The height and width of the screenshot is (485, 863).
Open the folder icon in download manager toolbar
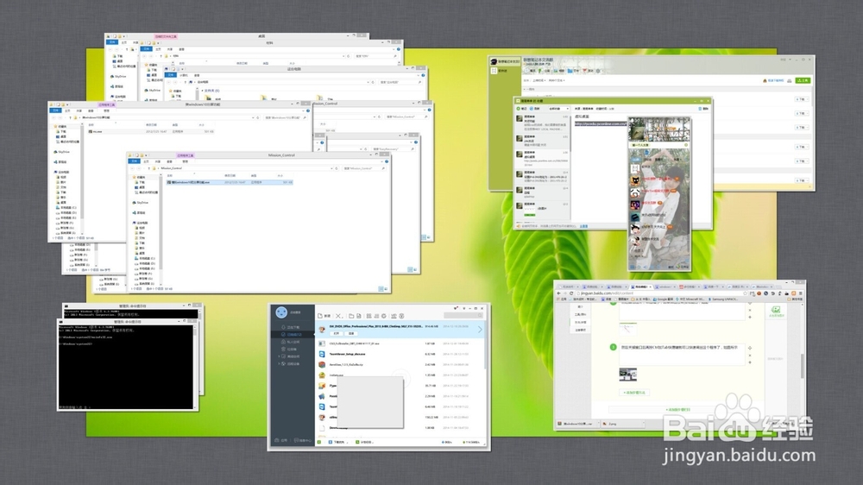tap(351, 316)
